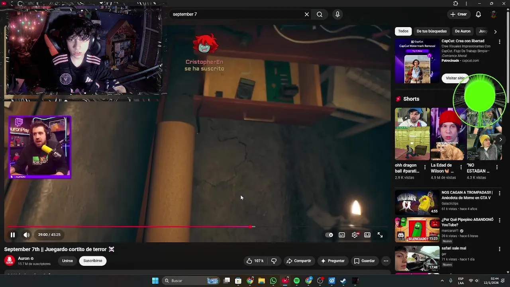Save the video with 'Guardar'
Screen dimensions: 510x287
pos(365,261)
